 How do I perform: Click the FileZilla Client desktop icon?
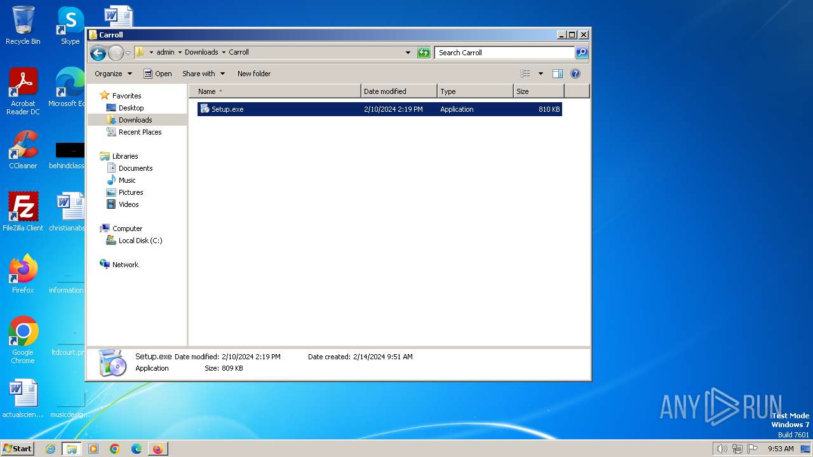[23, 211]
